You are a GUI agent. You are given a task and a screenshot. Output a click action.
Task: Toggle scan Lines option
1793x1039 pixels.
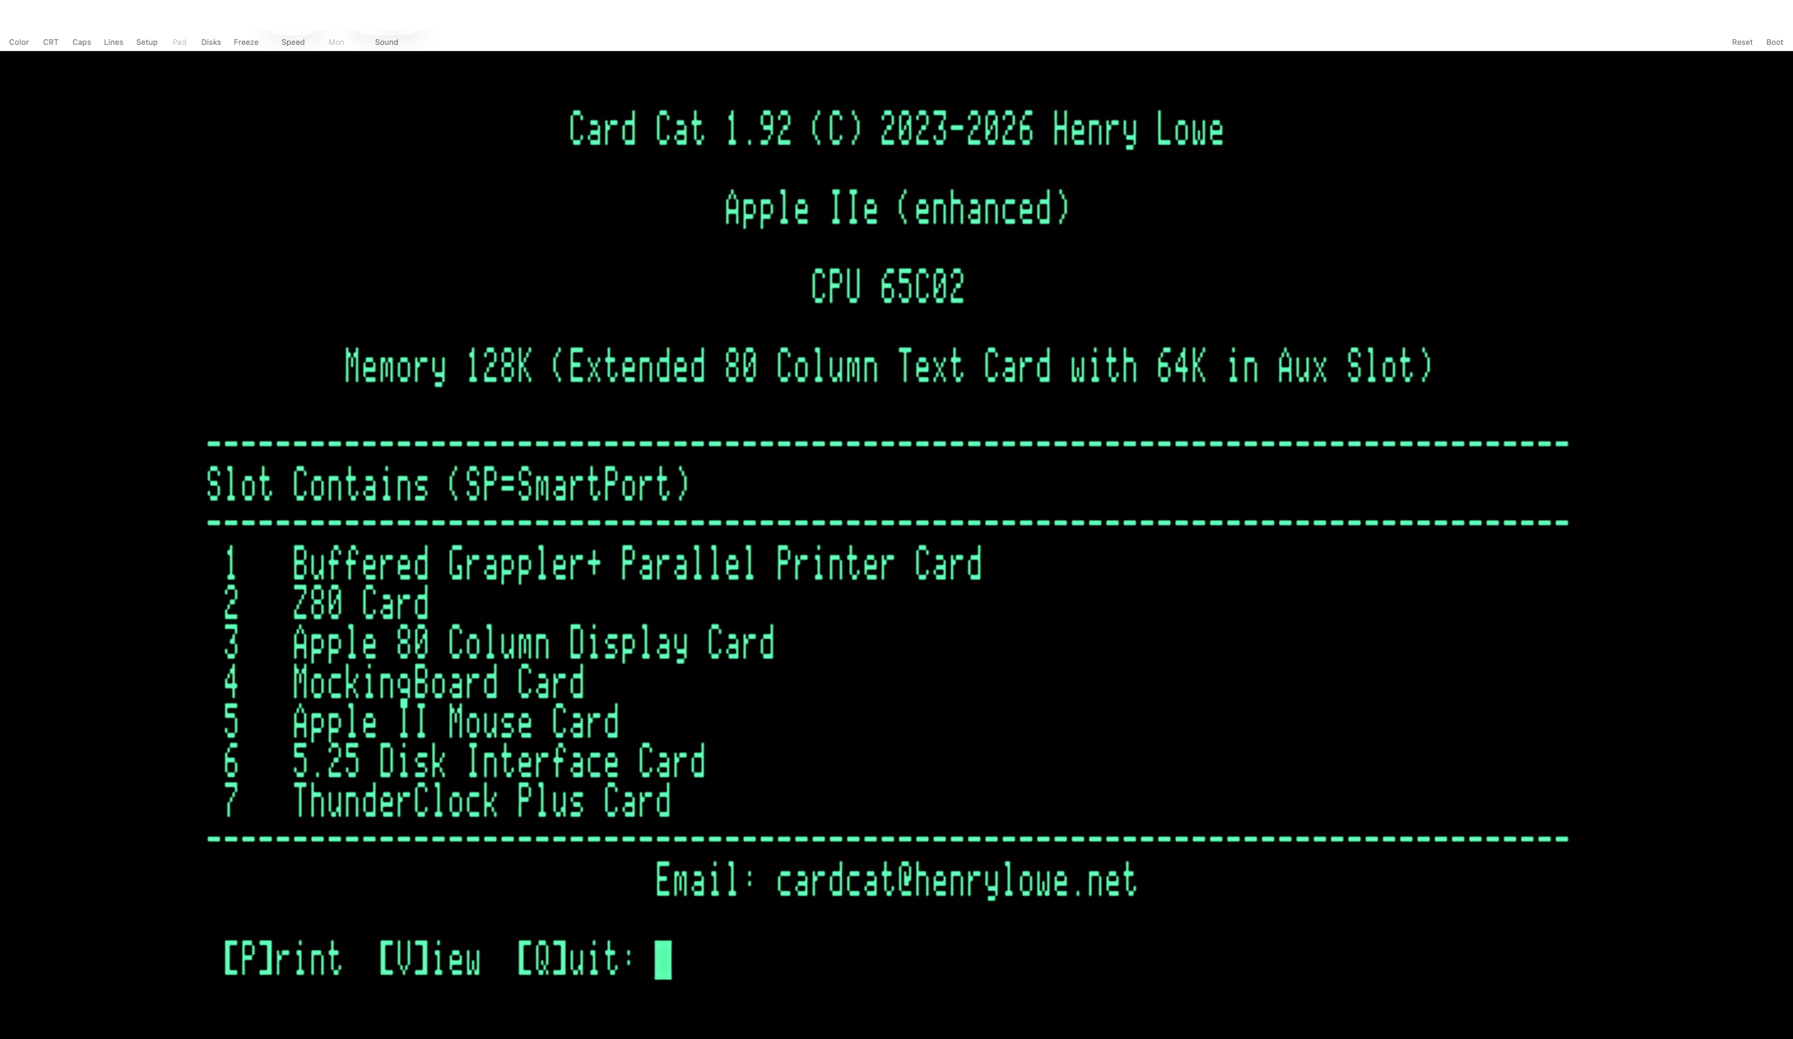click(x=113, y=42)
